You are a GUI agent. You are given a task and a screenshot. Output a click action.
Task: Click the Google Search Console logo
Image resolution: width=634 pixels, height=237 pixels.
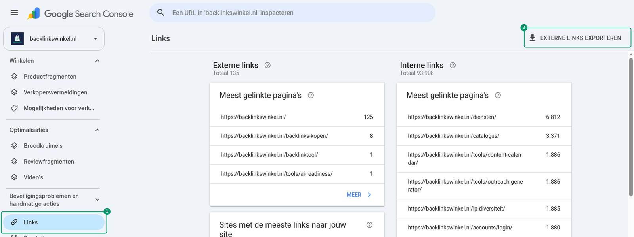coord(80,13)
